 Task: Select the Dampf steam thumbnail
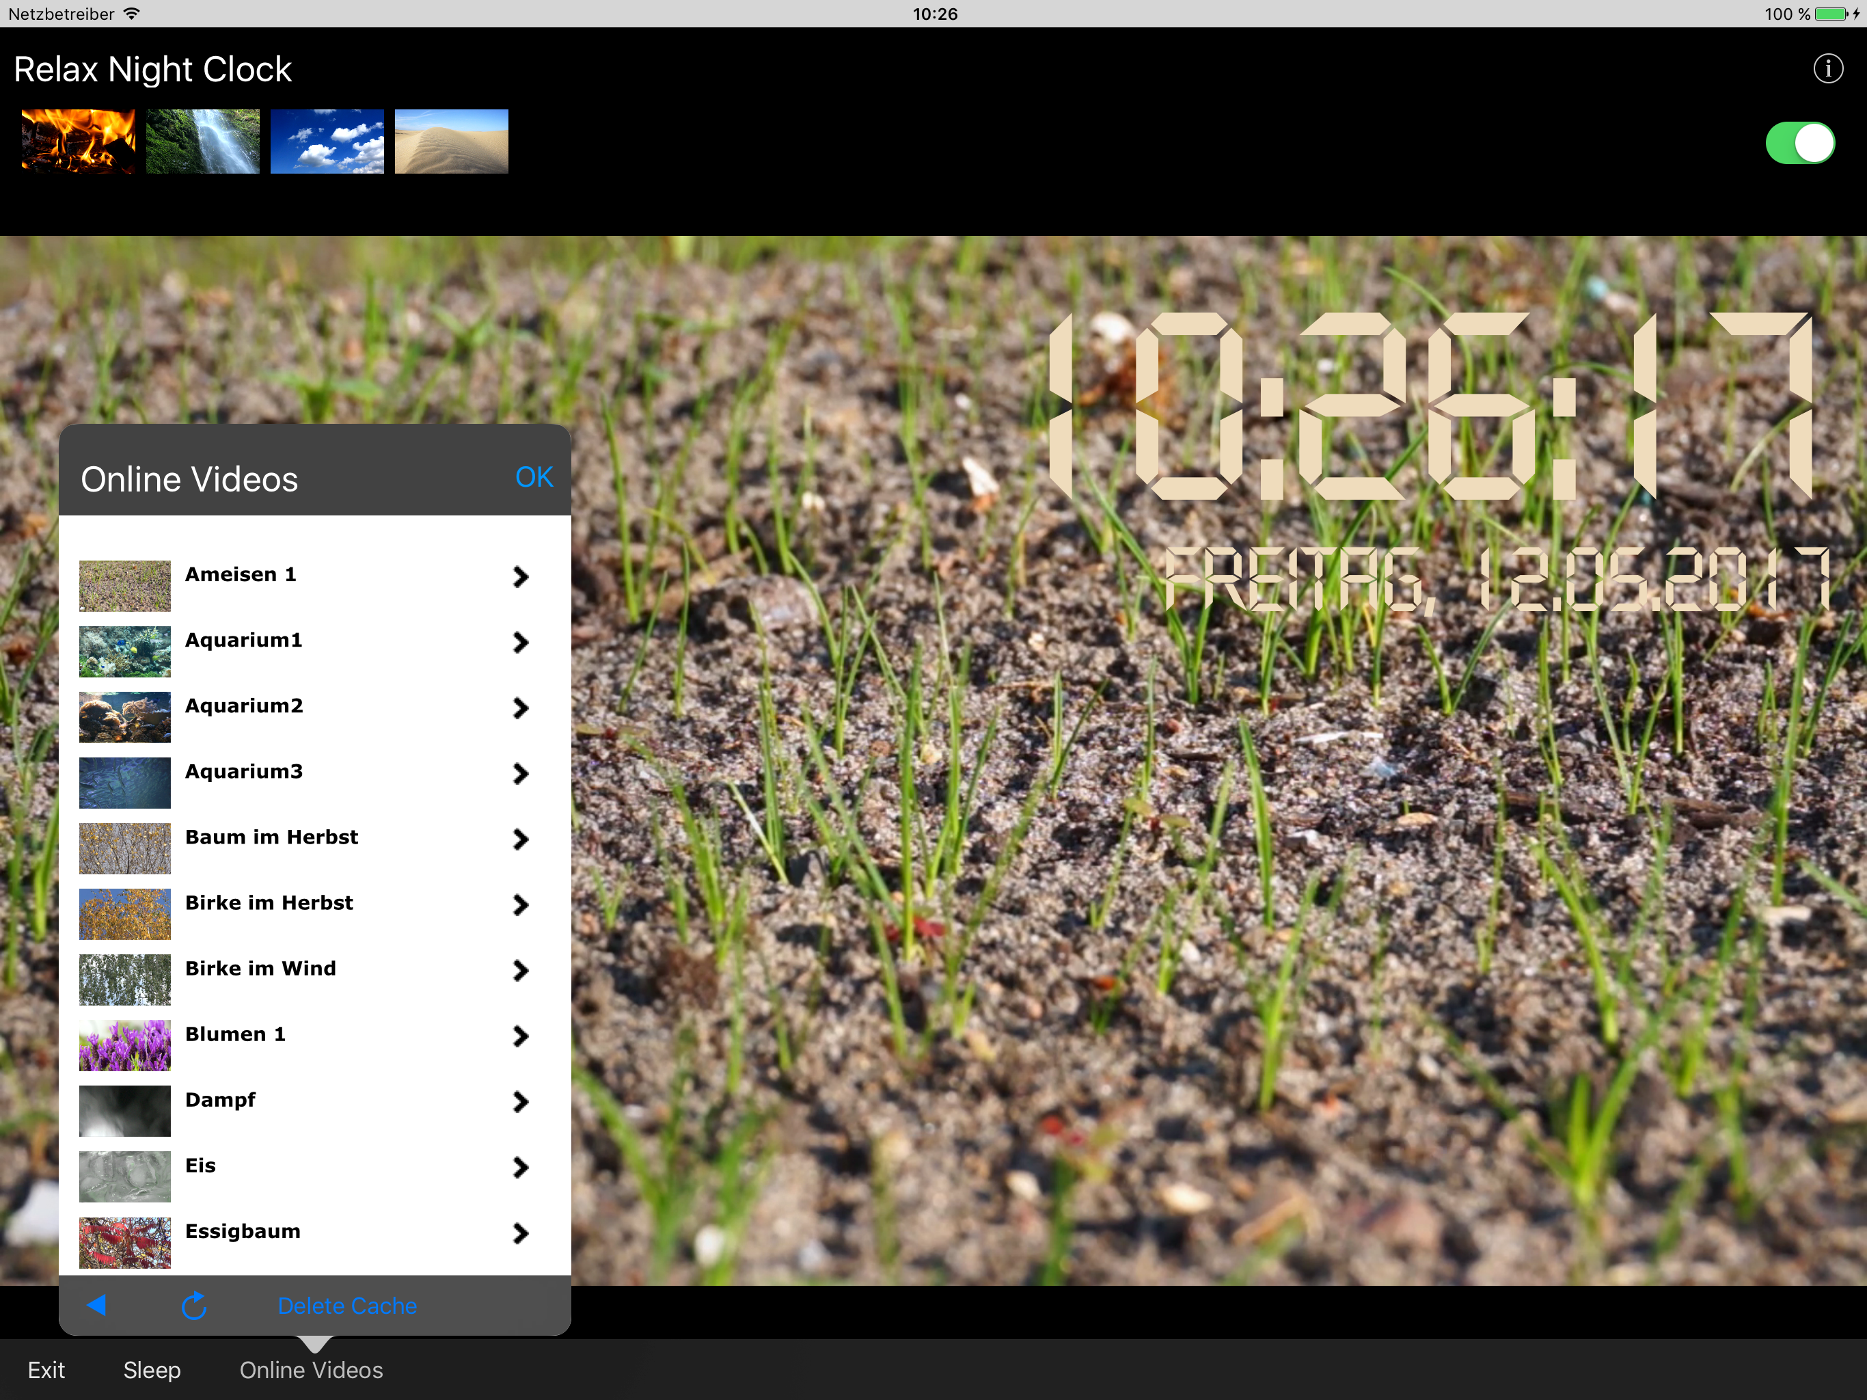tap(125, 1112)
